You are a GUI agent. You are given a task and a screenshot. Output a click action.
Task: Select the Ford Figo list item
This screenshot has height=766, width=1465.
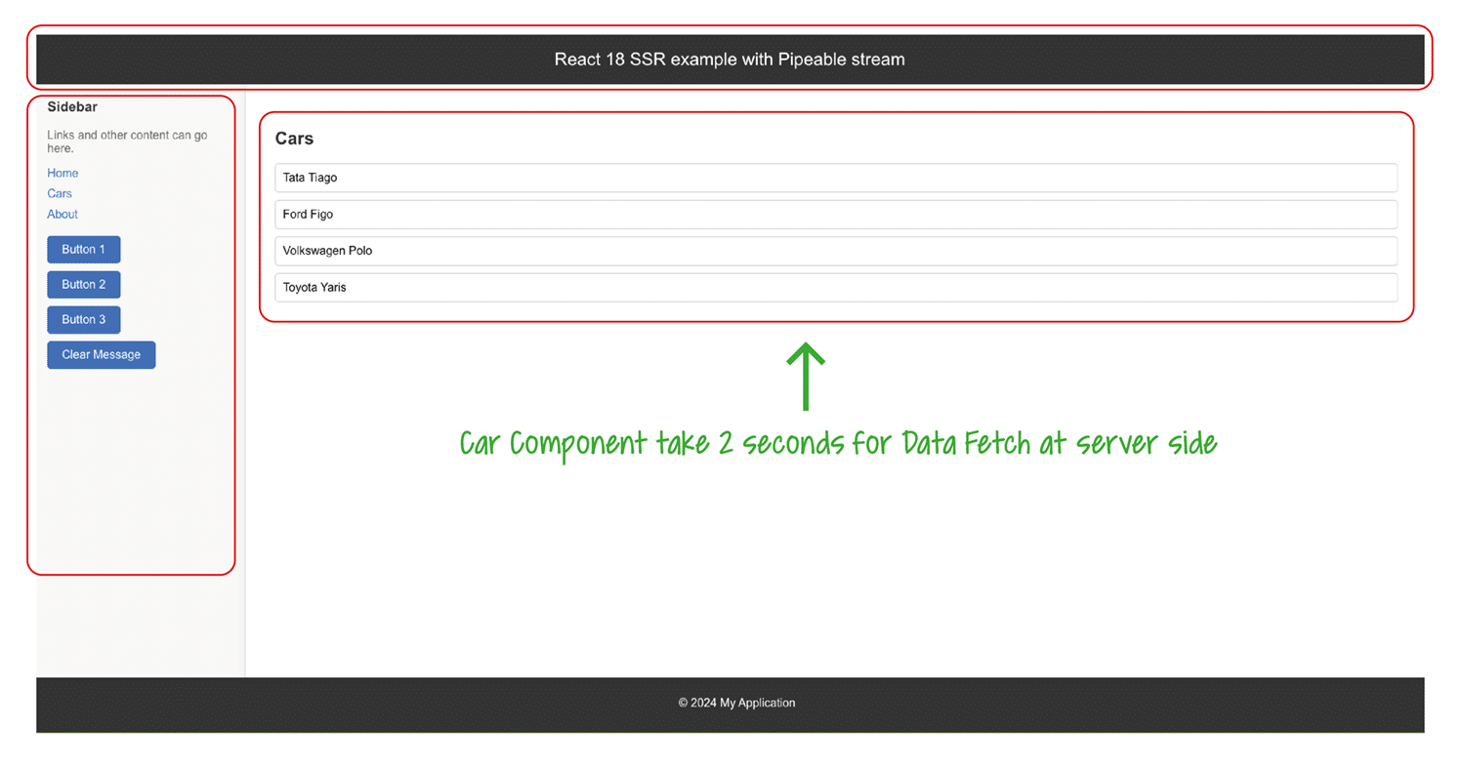pos(835,215)
